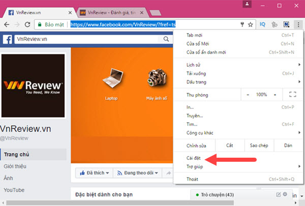The image size is (305, 206).
Task: Click the address bar URL
Action: click(x=123, y=24)
